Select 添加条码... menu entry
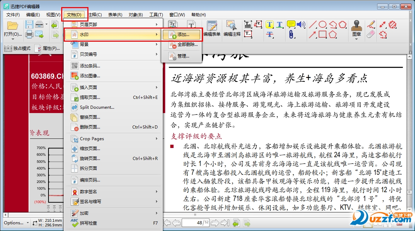Screen dimensions: 415x231 (113, 66)
